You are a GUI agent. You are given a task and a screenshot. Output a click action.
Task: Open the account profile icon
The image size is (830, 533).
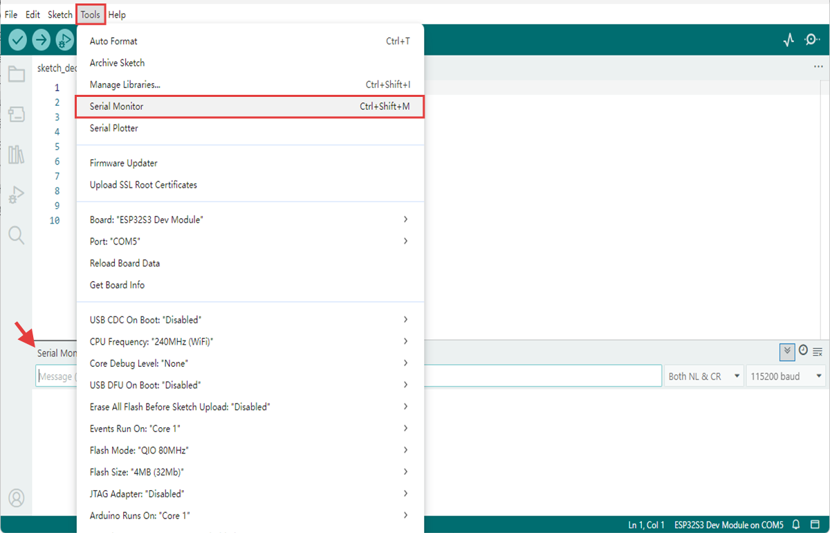(17, 497)
